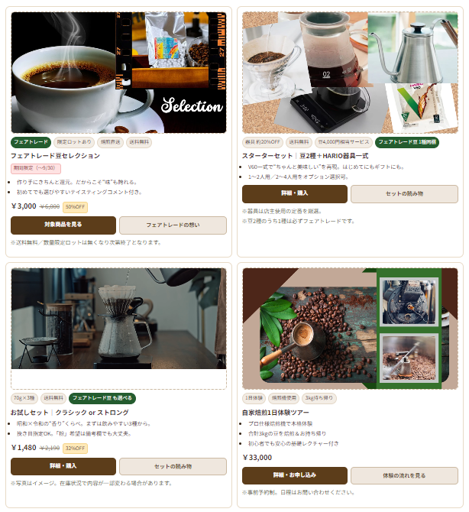
Task: Open the roasting tour coffee beans image
Action: pyautogui.click(x=350, y=329)
